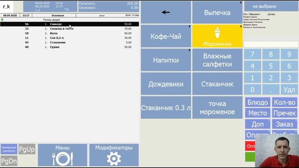Click the green down arrow above order list
The height and width of the screenshot is (168, 299).
click(2, 20)
